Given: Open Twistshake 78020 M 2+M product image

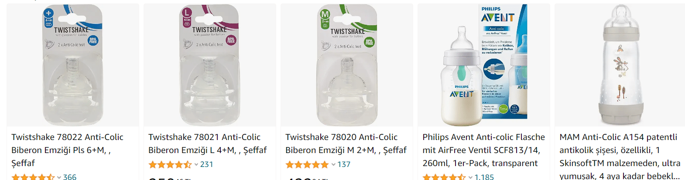Looking at the screenshot, I should 347,65.
